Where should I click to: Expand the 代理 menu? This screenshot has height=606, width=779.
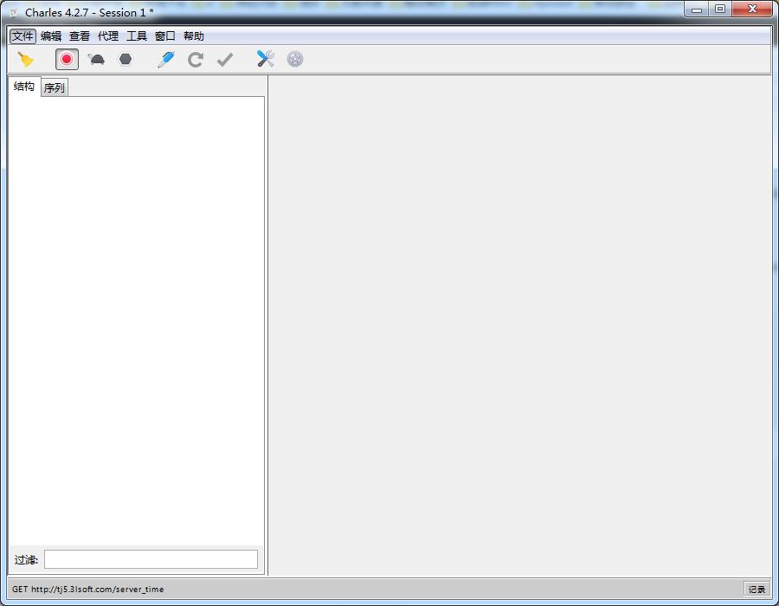coord(108,36)
